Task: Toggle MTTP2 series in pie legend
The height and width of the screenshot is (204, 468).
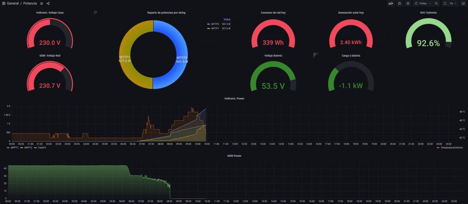Action: 215,24
